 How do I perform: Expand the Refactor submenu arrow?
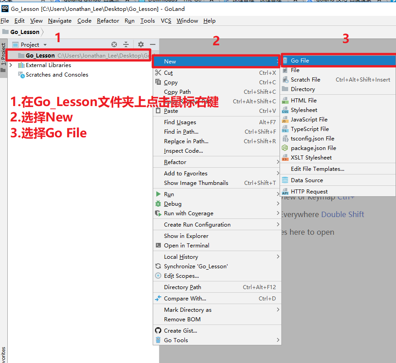coord(278,162)
